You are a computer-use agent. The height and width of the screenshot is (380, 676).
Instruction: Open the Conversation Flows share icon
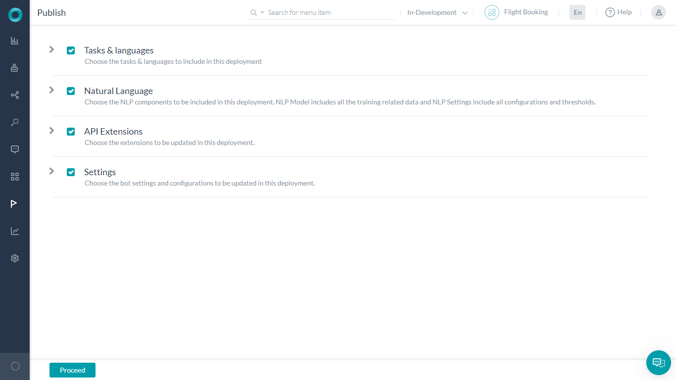[15, 95]
